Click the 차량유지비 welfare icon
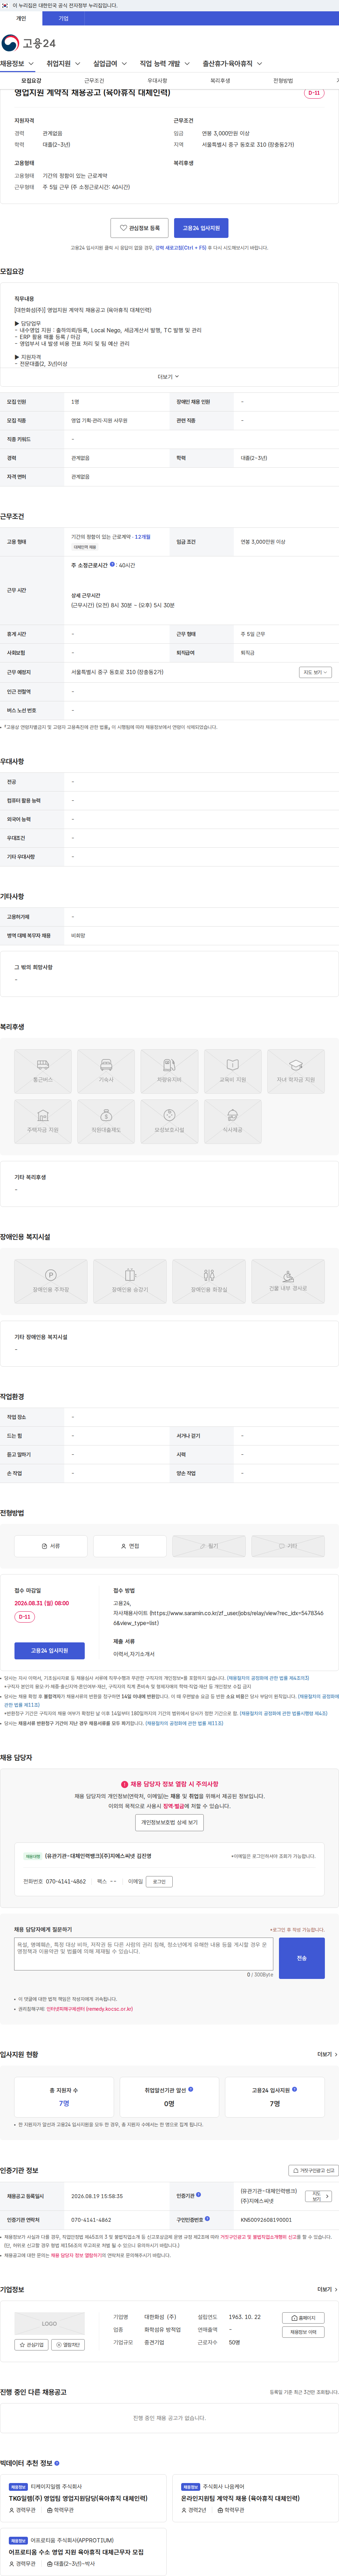Image resolution: width=339 pixels, height=2576 pixels. coord(169,1071)
